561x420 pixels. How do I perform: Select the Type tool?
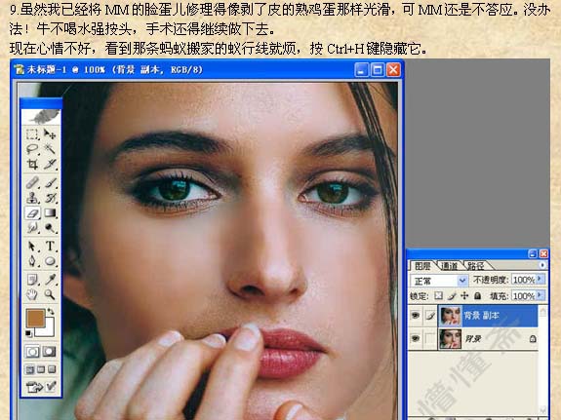point(50,246)
